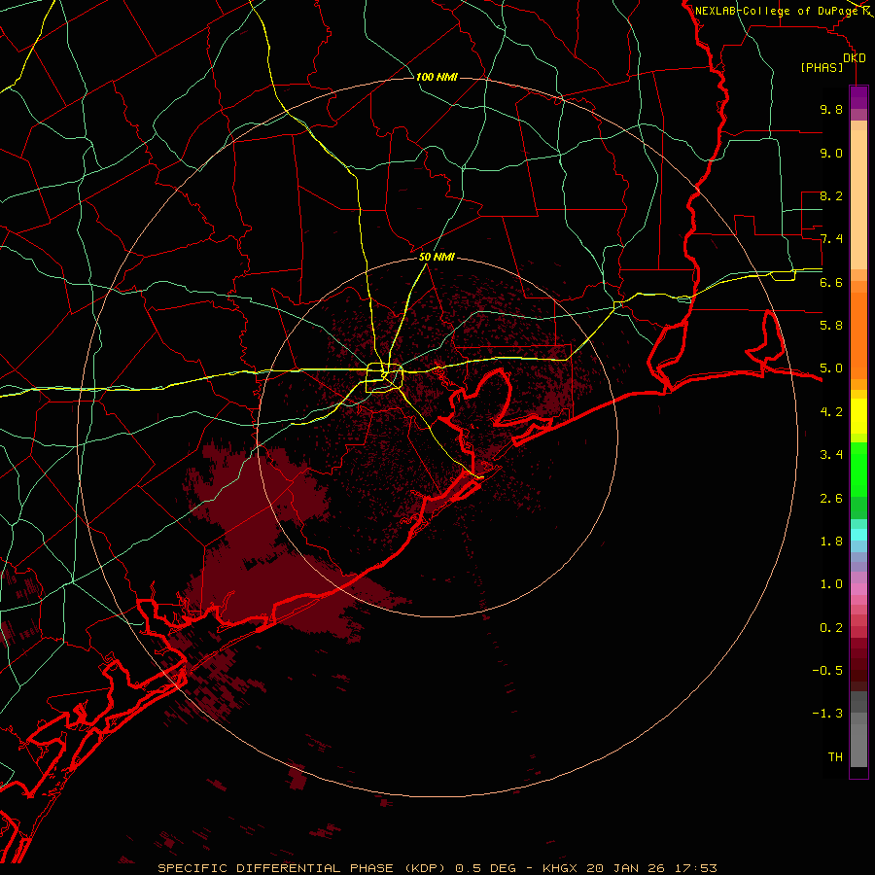Click the 100 NMI range ring label

437,77
